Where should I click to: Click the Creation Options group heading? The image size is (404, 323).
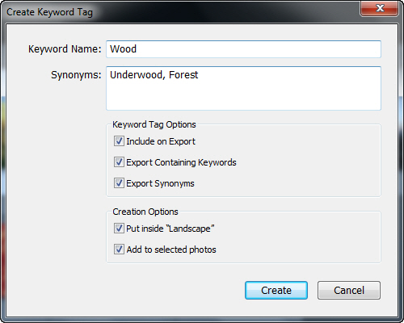[x=145, y=212]
